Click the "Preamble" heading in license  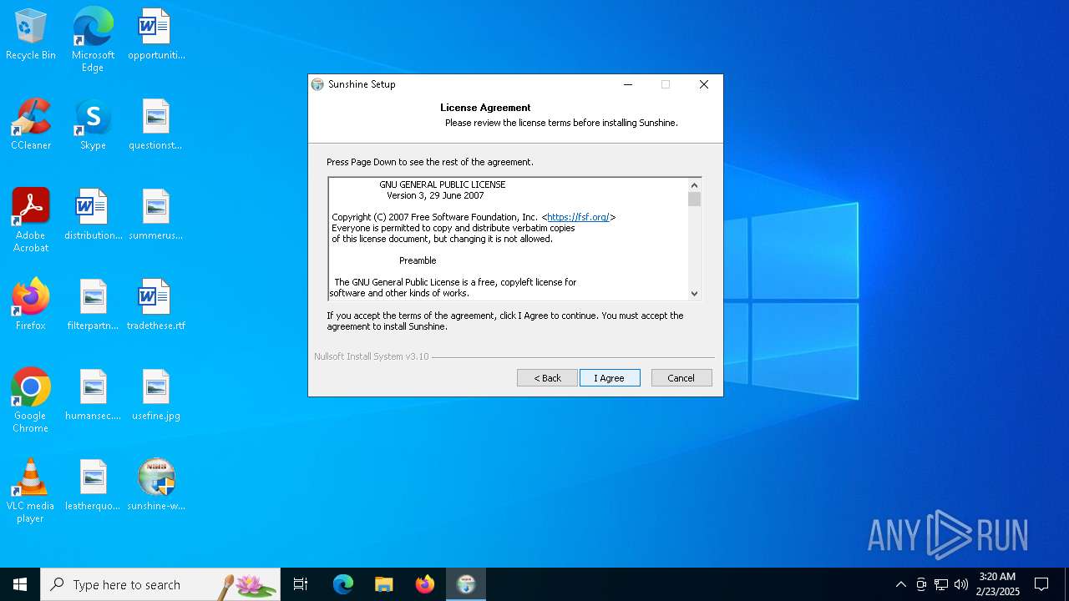pos(418,260)
